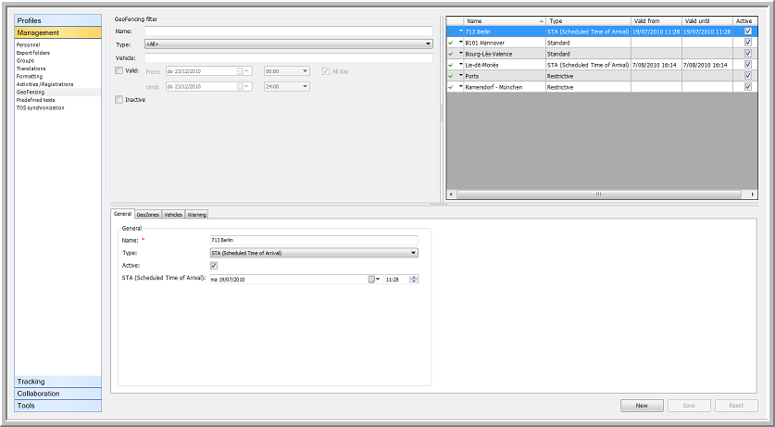Uncheck Active checkbox in General section

click(215, 265)
